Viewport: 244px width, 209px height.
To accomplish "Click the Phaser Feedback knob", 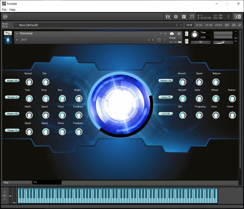I will 79,115.
